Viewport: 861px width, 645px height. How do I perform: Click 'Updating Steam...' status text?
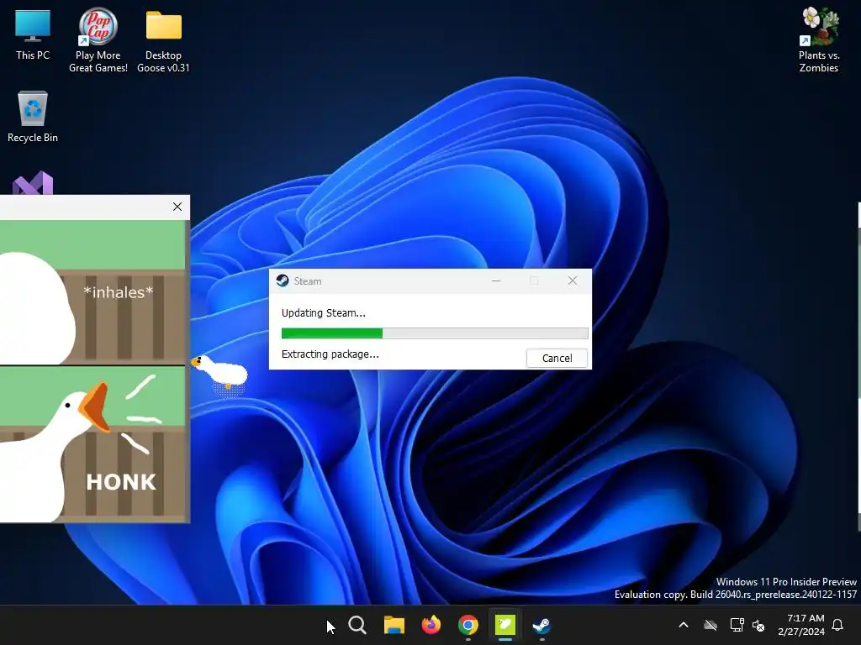pyautogui.click(x=324, y=312)
